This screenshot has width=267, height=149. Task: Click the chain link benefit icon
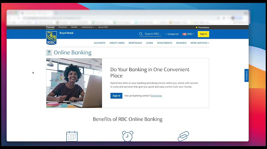184,136
